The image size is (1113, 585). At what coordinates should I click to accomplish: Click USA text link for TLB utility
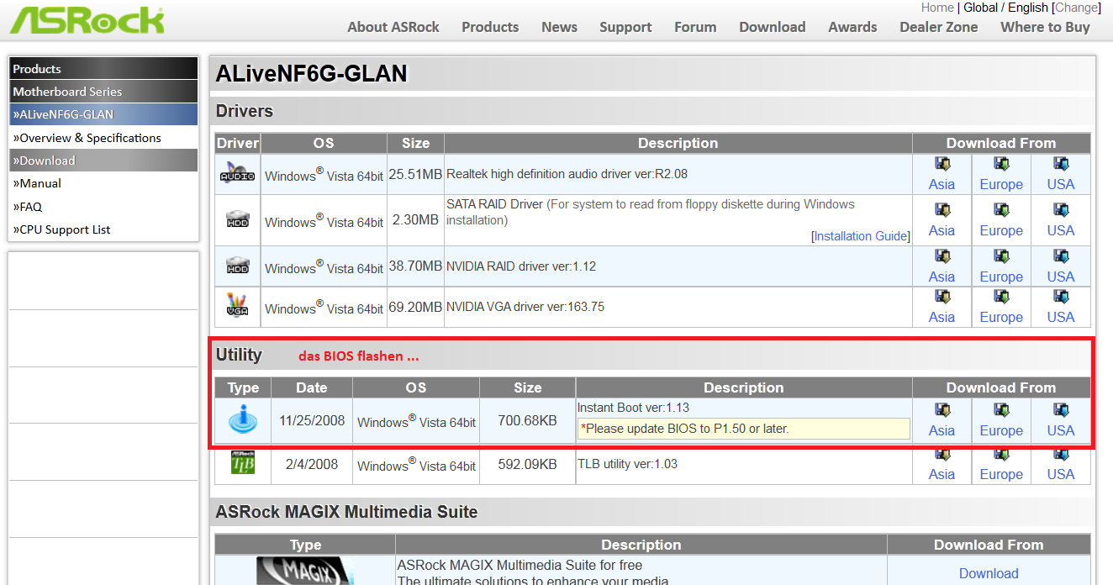pyautogui.click(x=1061, y=474)
